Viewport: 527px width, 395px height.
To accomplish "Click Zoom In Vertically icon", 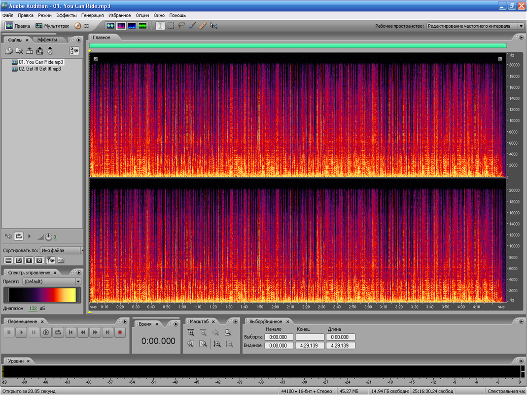I will [x=217, y=344].
